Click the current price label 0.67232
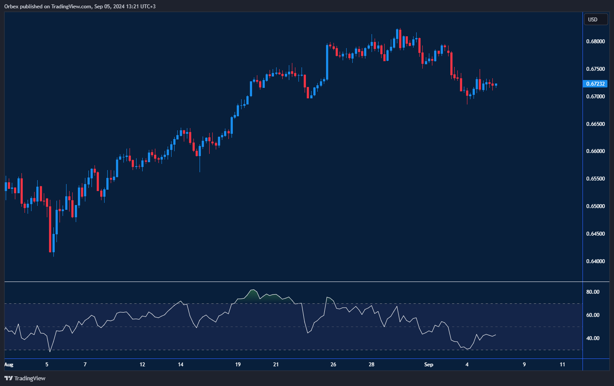The height and width of the screenshot is (386, 614). (x=595, y=84)
